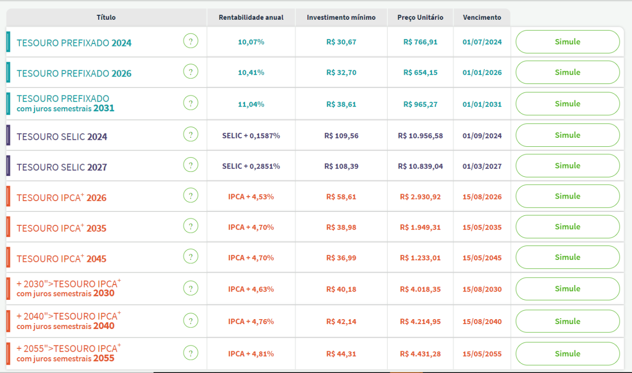Show info icon for Tesouro IPCA+ 2045
632x373 pixels.
point(190,257)
